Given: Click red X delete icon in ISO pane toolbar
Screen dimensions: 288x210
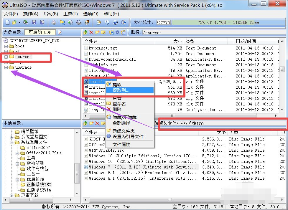Looking at the screenshot, I should coord(91,32).
